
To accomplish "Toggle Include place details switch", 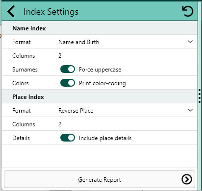I will coord(68,138).
